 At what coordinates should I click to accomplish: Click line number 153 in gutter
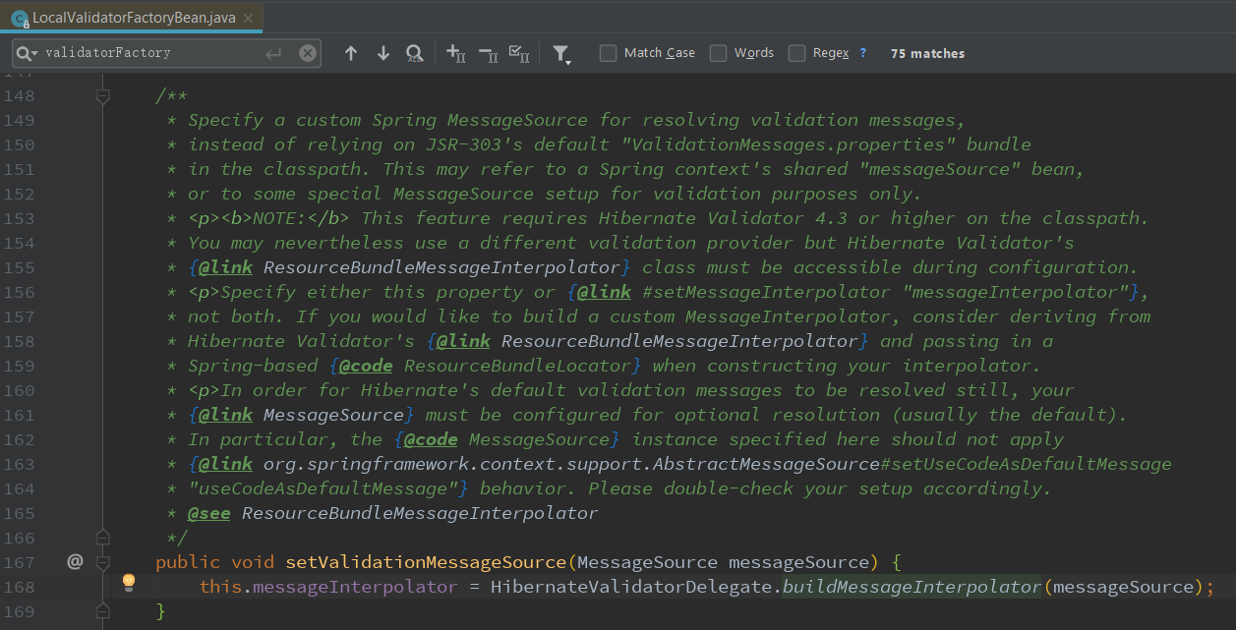click(x=19, y=218)
